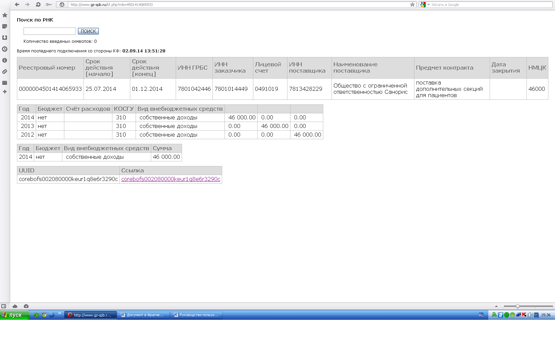
Task: Click the address bar URL
Action: coord(112,5)
